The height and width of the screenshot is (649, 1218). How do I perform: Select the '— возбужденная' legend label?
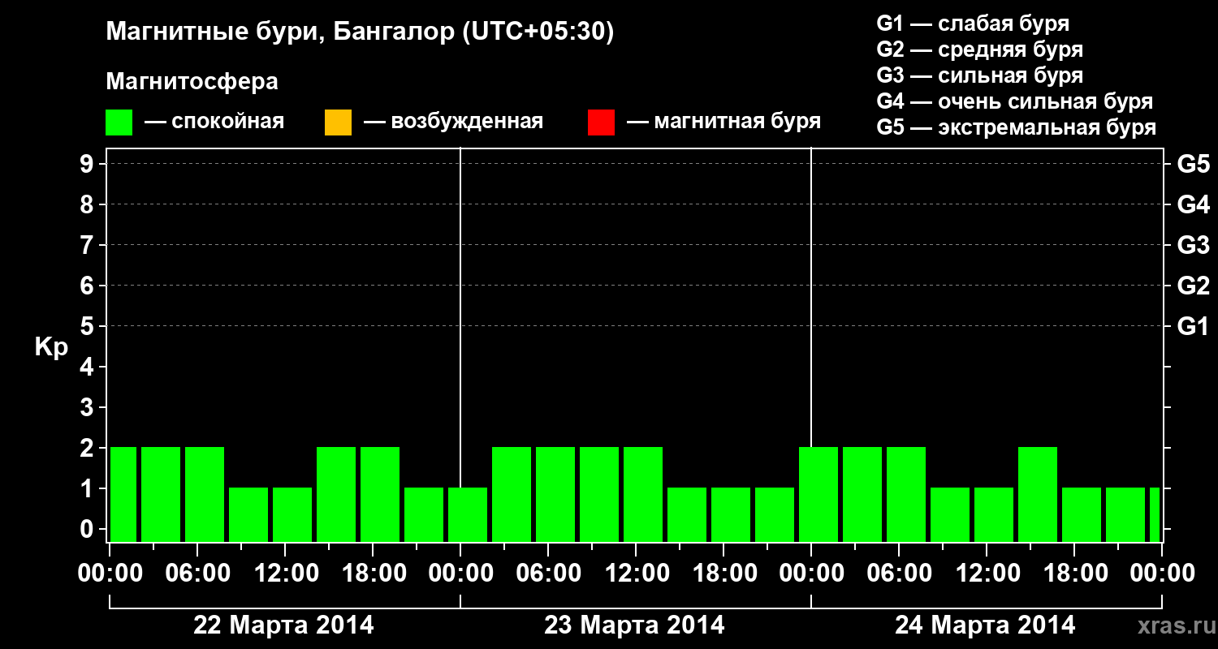(453, 122)
